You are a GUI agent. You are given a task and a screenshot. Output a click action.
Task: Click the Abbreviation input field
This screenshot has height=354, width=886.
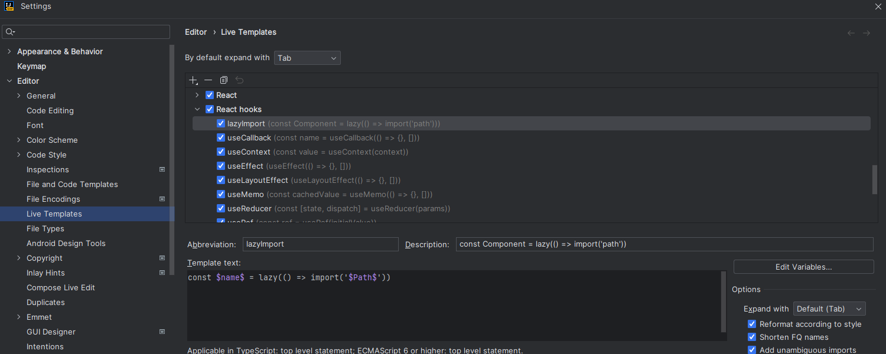tap(321, 244)
